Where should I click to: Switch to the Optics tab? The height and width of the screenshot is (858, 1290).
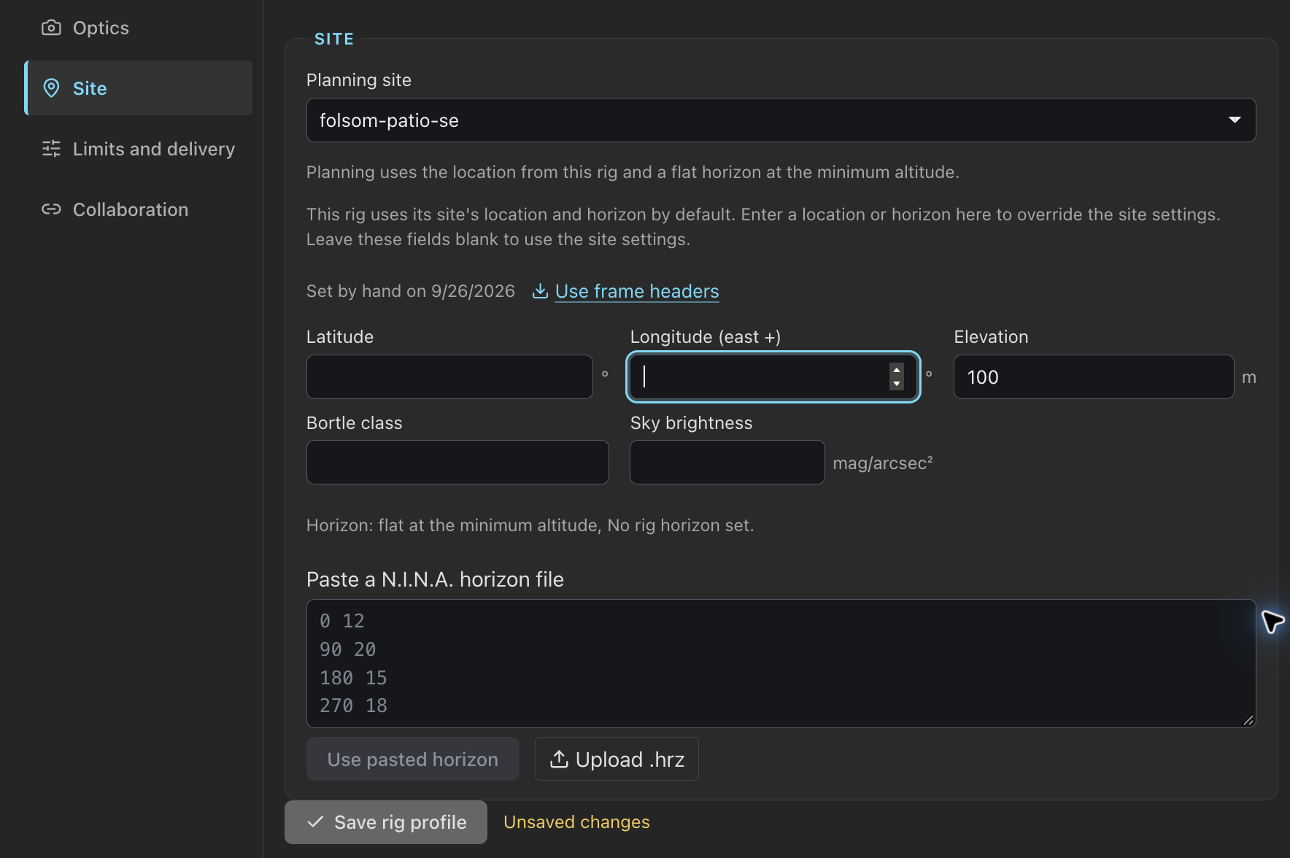tap(138, 28)
